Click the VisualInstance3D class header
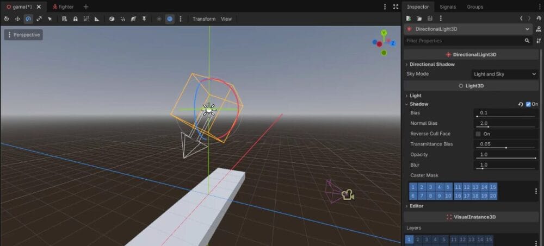 pos(471,217)
